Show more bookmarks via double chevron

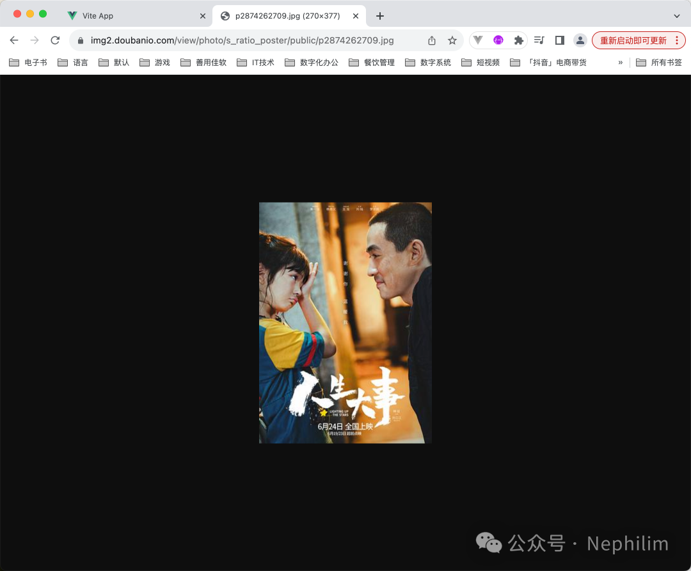point(621,63)
